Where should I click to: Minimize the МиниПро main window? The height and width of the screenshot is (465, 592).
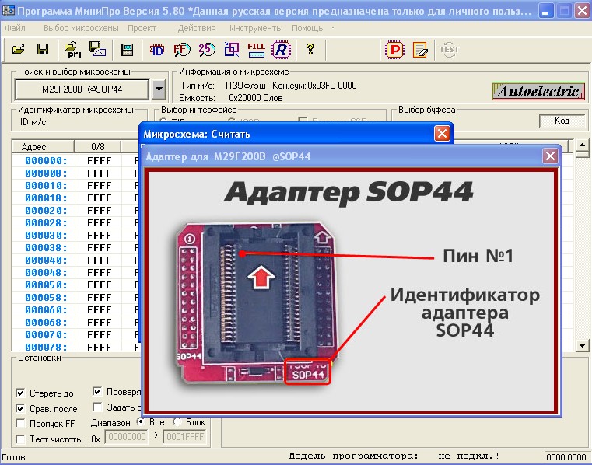(545, 11)
